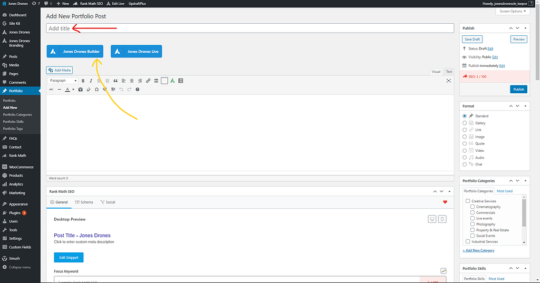Show desktop preview in Rank Math
The width and height of the screenshot is (540, 283).
click(432, 219)
